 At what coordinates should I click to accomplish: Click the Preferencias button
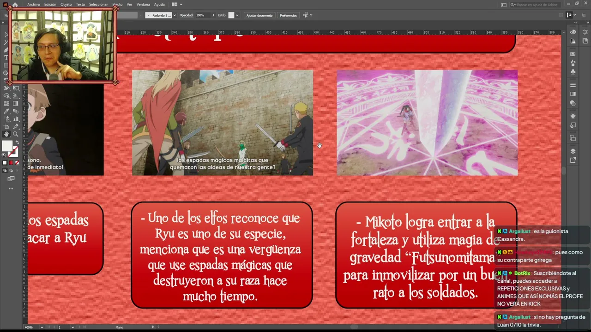pyautogui.click(x=288, y=15)
